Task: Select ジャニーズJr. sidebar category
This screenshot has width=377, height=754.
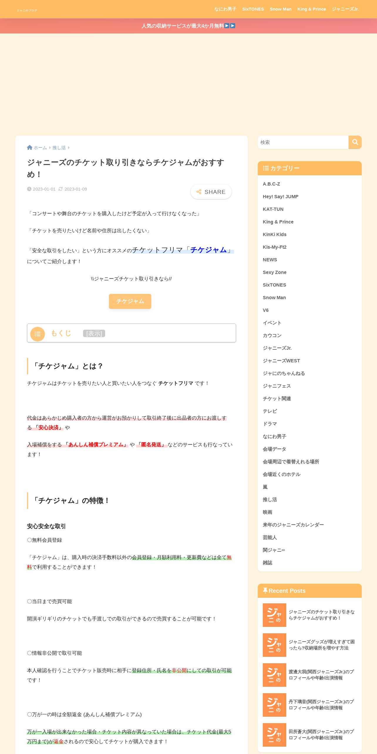Action: click(x=277, y=348)
